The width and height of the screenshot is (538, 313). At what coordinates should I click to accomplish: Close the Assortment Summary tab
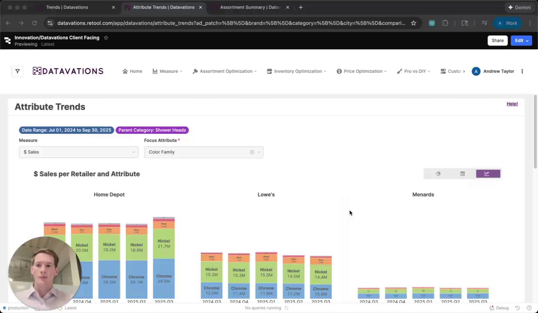point(287,7)
